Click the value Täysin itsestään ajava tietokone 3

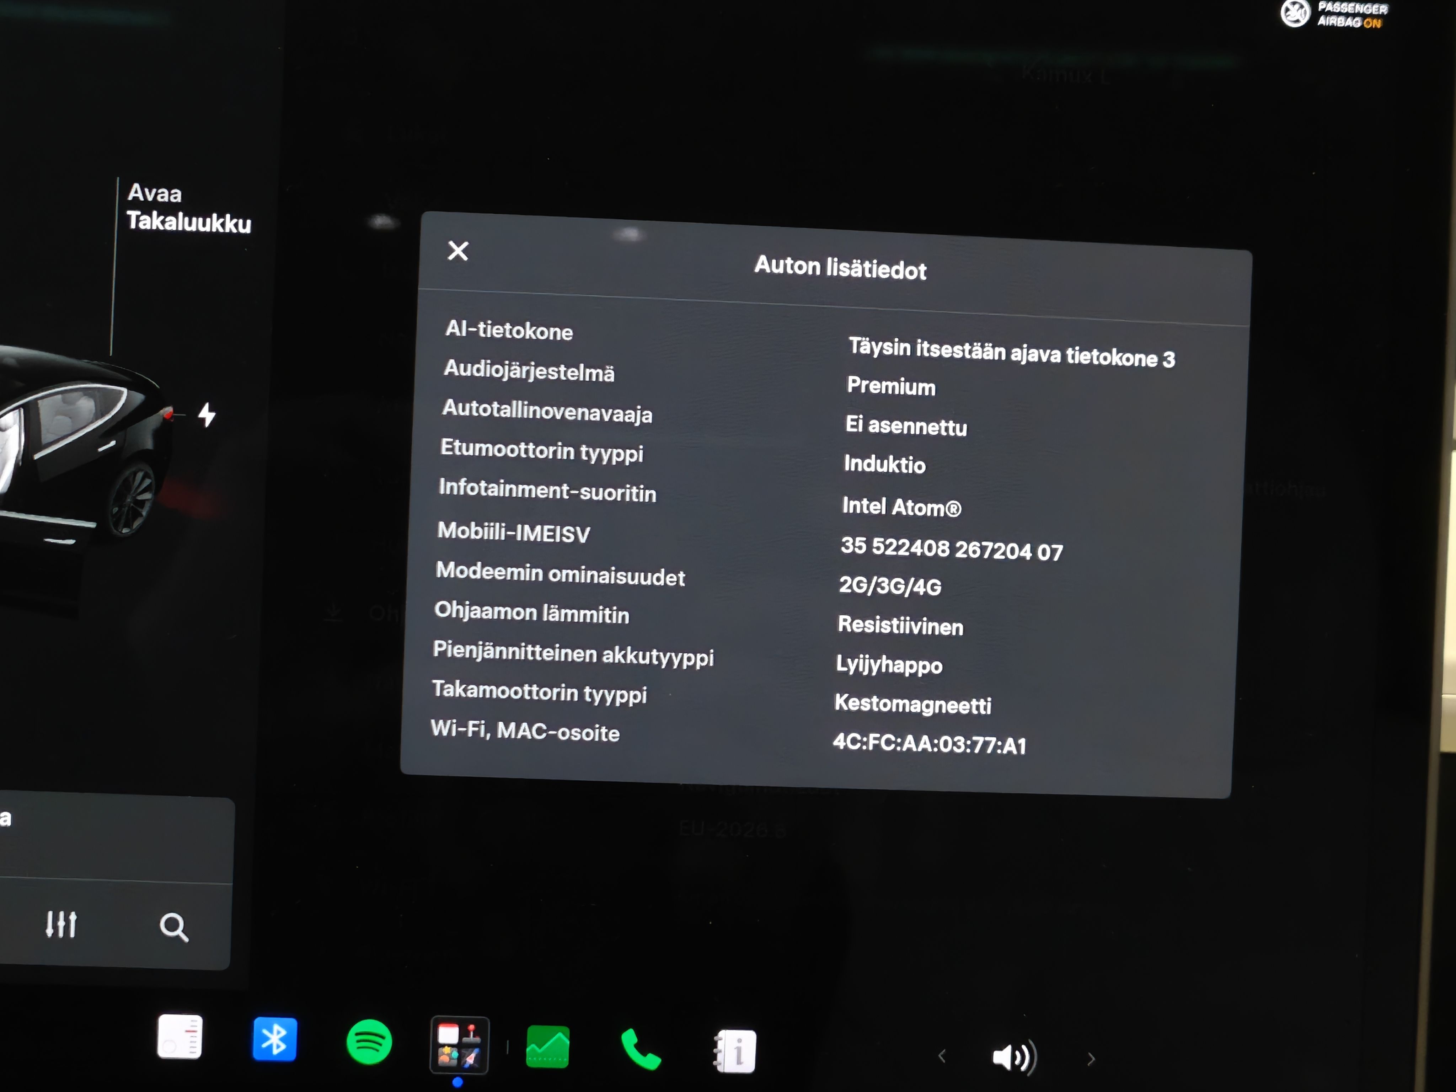click(x=1011, y=353)
